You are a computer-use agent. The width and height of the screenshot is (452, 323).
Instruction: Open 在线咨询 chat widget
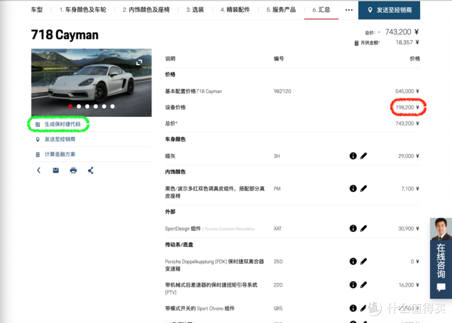[x=441, y=258]
